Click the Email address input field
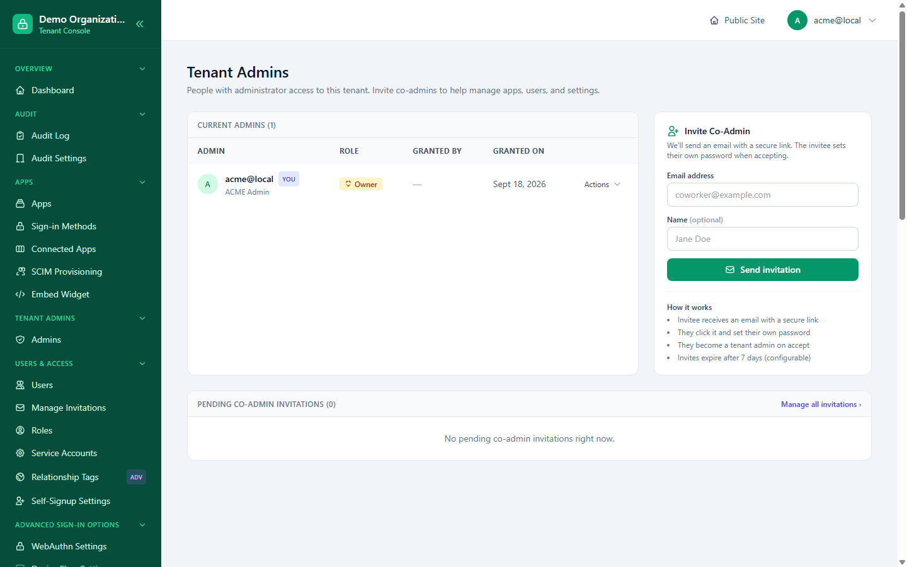 click(x=762, y=195)
